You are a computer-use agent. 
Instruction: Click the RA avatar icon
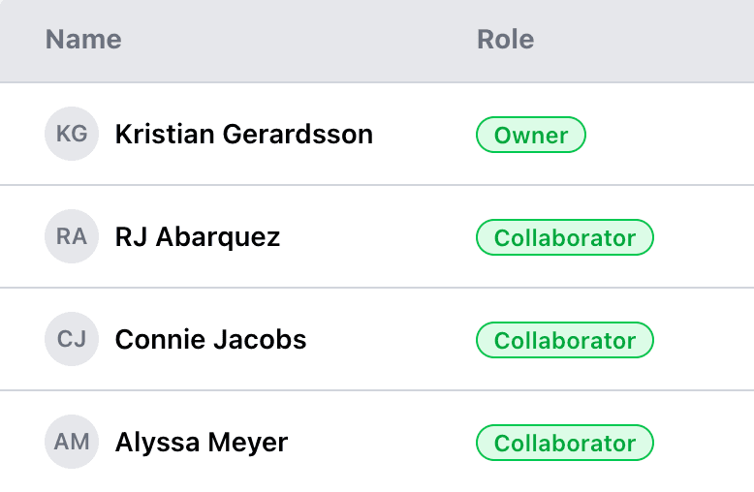[72, 236]
